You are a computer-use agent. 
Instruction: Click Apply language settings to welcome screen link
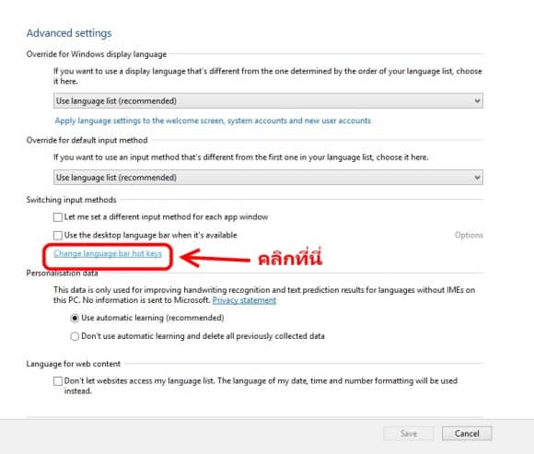click(x=213, y=121)
